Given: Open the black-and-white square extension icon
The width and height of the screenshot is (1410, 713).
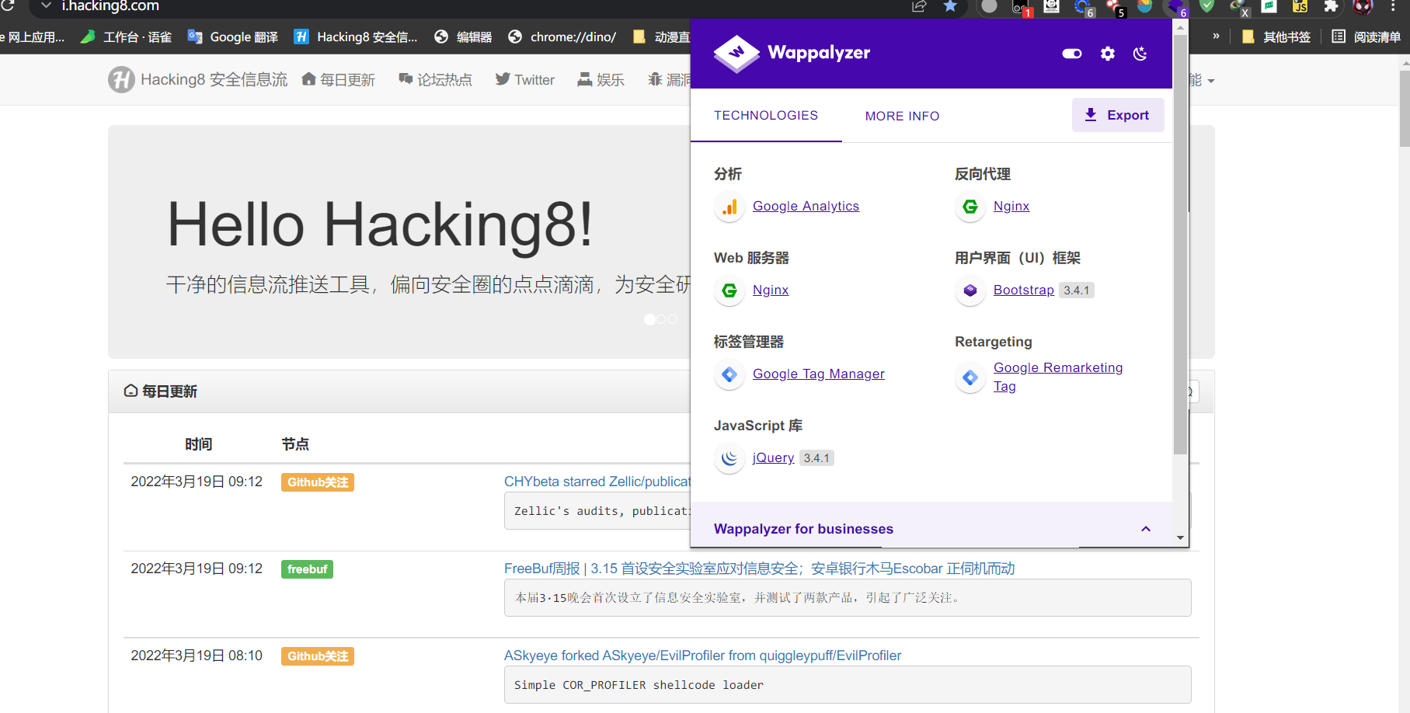Looking at the screenshot, I should [1052, 6].
